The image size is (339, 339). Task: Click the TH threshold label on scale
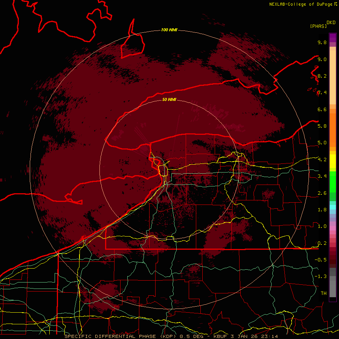tap(324, 293)
